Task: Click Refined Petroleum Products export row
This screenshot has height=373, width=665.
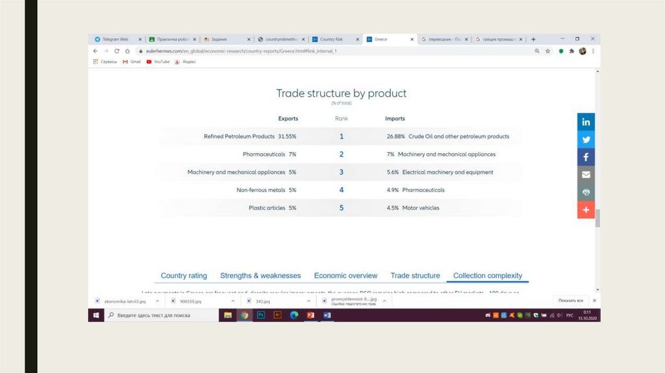Action: 250,136
